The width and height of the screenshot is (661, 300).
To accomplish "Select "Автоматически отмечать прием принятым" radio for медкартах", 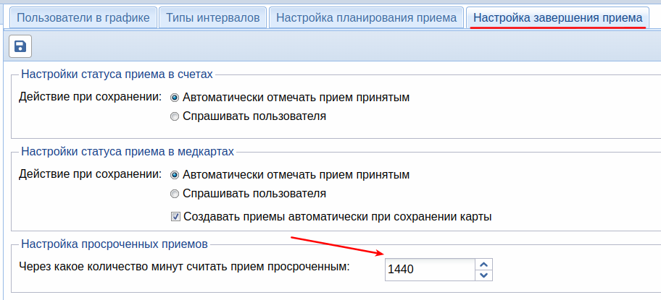I will pyautogui.click(x=175, y=175).
